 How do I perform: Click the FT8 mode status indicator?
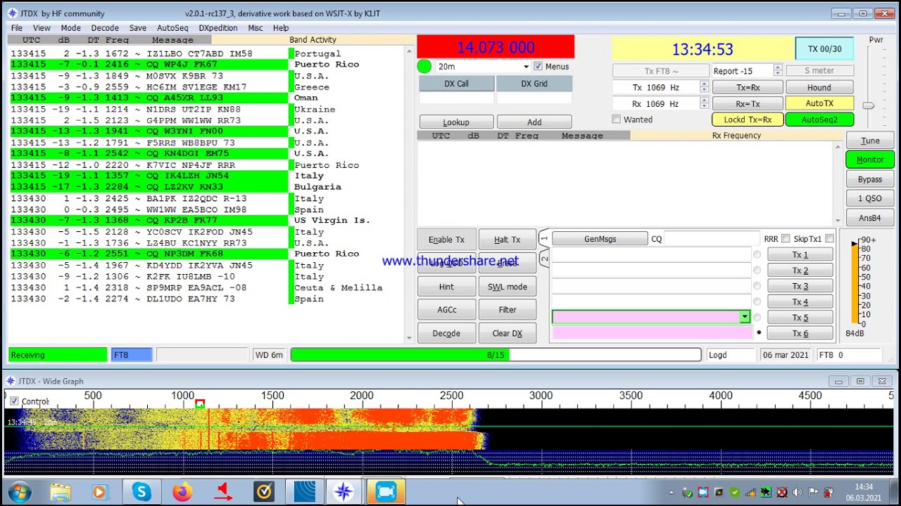pyautogui.click(x=132, y=355)
